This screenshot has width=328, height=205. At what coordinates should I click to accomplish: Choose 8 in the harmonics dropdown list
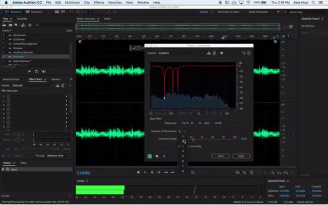[x=183, y=171]
